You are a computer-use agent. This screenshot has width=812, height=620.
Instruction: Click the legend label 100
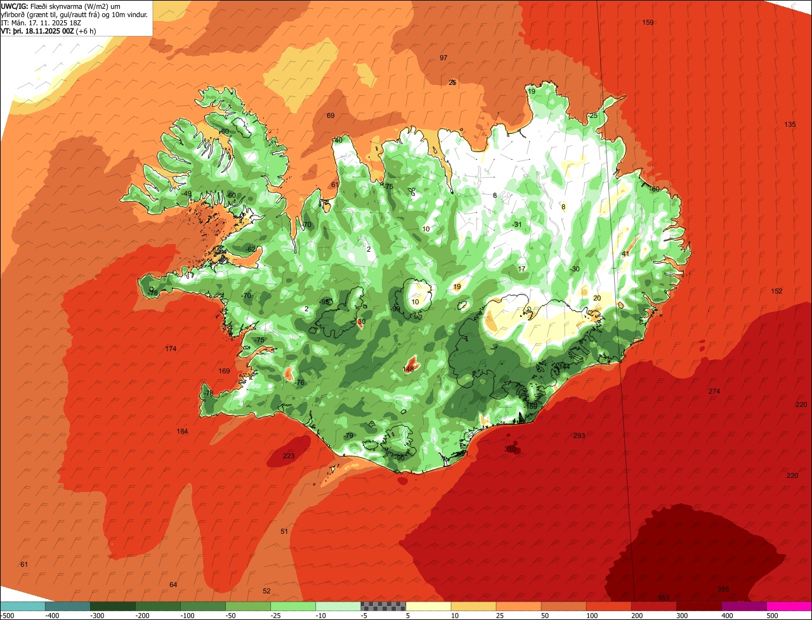tap(592, 615)
